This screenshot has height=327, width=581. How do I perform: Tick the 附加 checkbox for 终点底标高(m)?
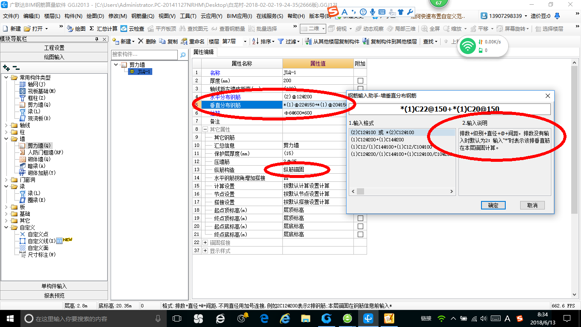[x=360, y=234]
